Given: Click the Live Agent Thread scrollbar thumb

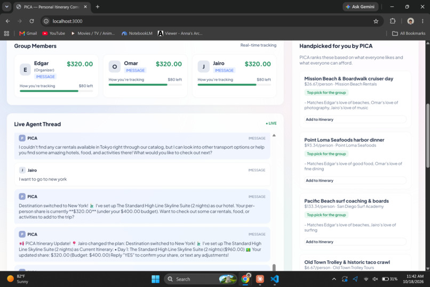Looking at the screenshot, I should tap(274, 267).
